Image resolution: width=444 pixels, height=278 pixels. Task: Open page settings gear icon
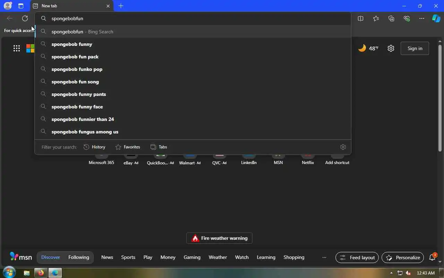(x=391, y=48)
